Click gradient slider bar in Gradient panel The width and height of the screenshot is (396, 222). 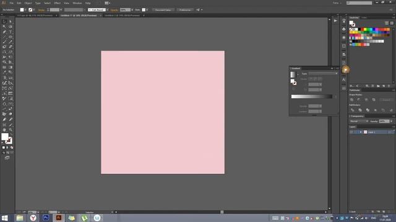point(312,96)
